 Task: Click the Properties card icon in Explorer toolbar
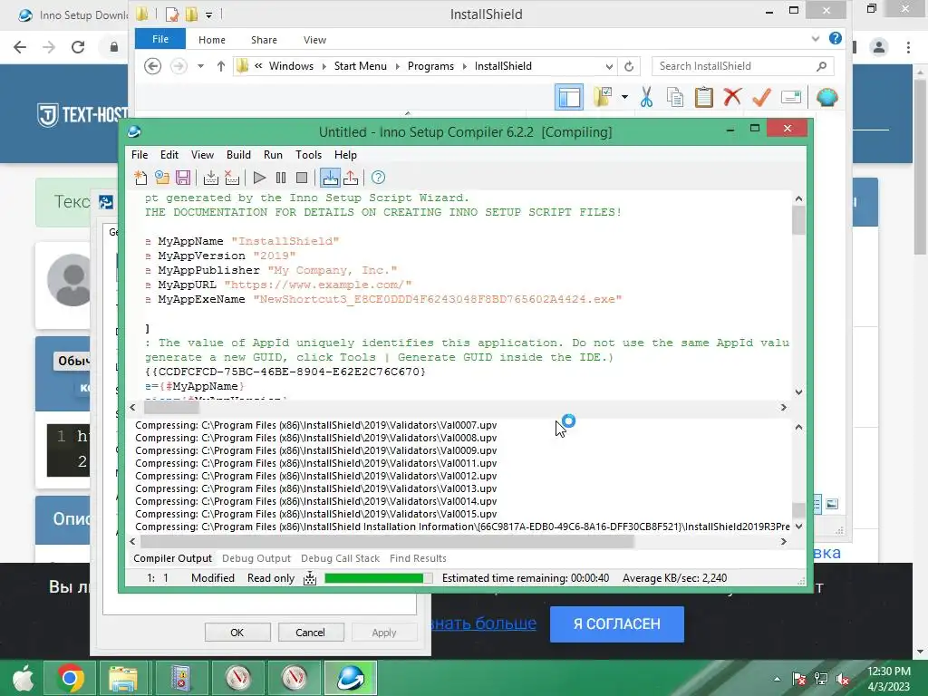coord(790,97)
